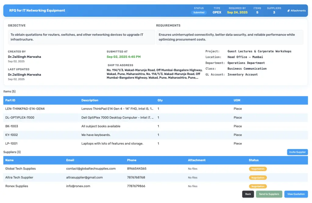Click the UOM column header
The image size is (312, 203).
pos(237,100)
